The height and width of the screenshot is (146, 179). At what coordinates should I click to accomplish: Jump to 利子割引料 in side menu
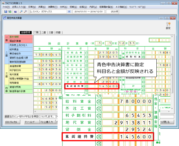tap(21, 70)
